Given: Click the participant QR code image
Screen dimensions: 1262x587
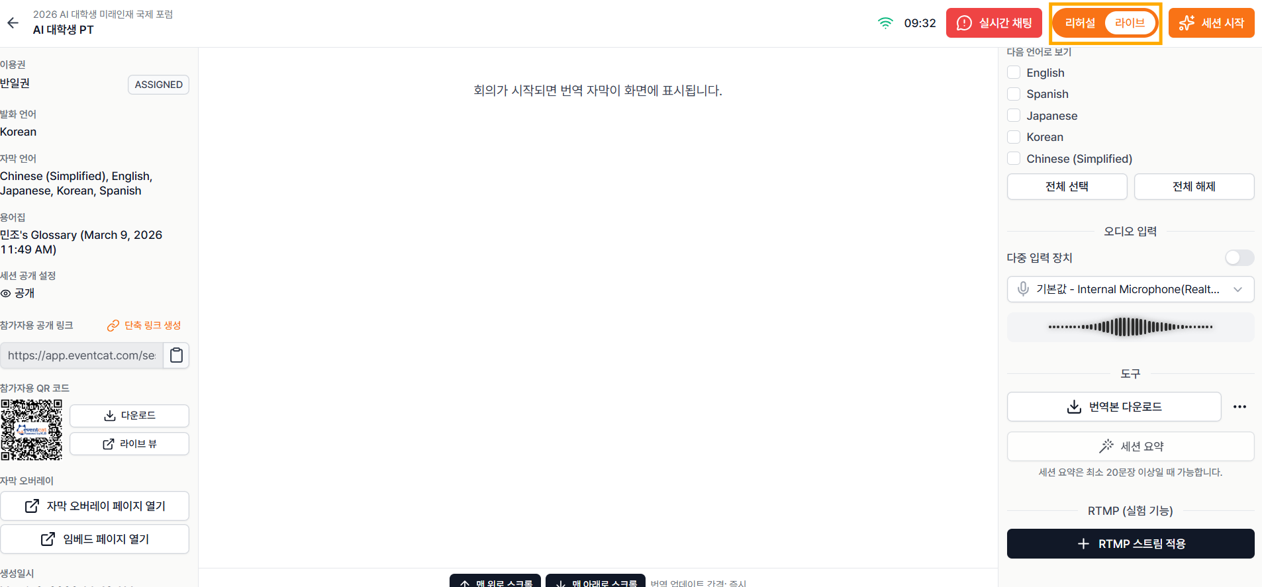Looking at the screenshot, I should (x=31, y=429).
